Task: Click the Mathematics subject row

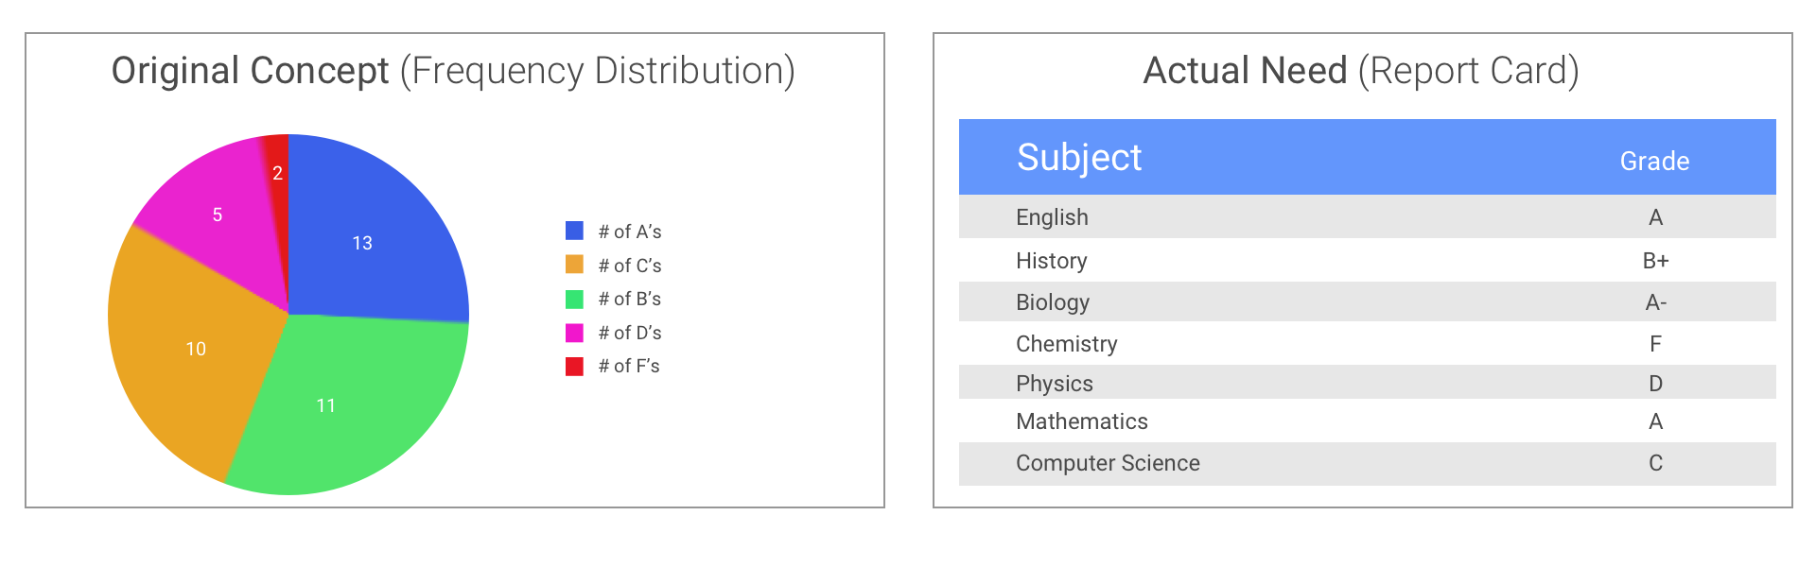Action: (x=1367, y=421)
